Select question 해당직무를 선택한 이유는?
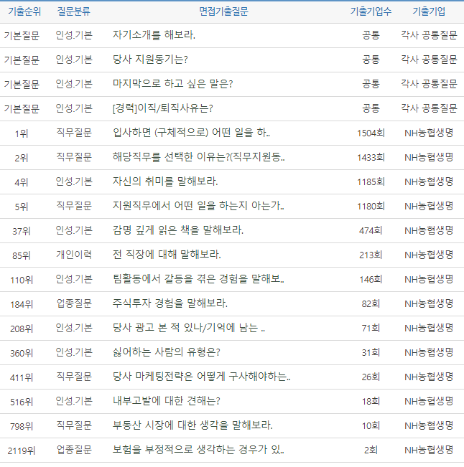Image resolution: width=464 pixels, height=467 pixels. (199, 157)
